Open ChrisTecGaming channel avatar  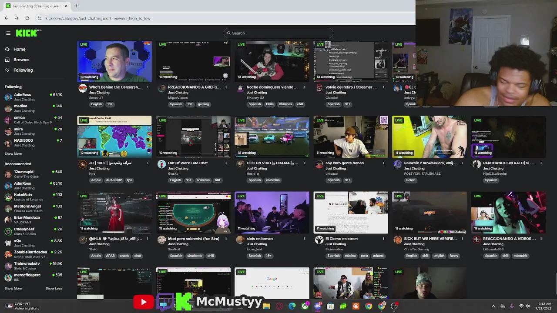tap(398, 240)
